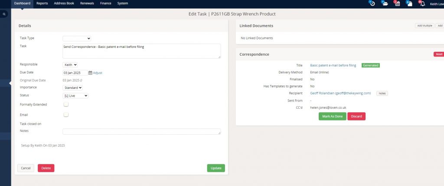Toggle the Formally Extended checkbox
This screenshot has height=186, width=444.
[x=66, y=104]
